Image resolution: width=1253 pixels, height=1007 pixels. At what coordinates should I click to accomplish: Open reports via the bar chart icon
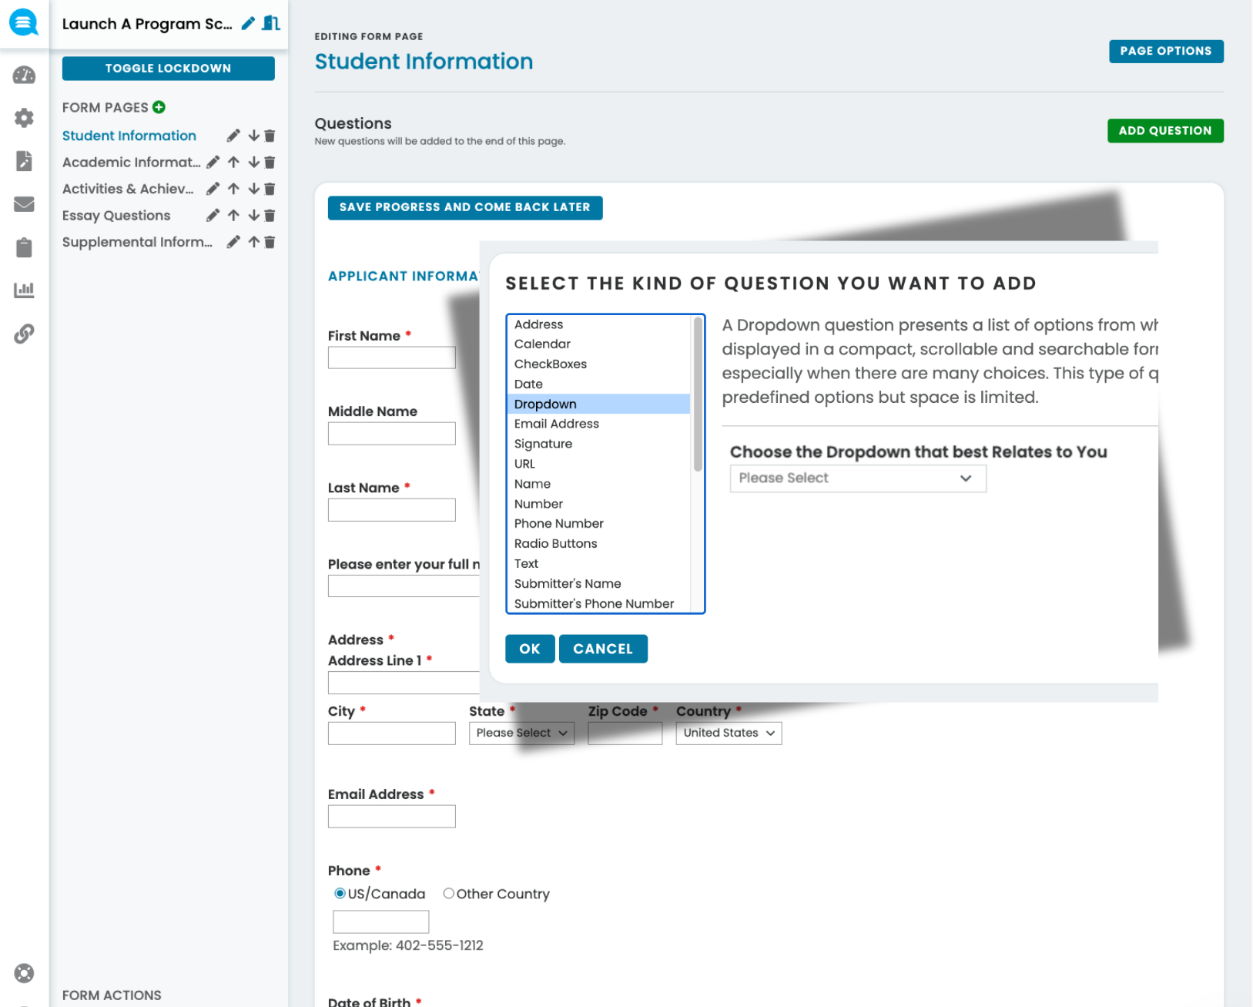24,290
